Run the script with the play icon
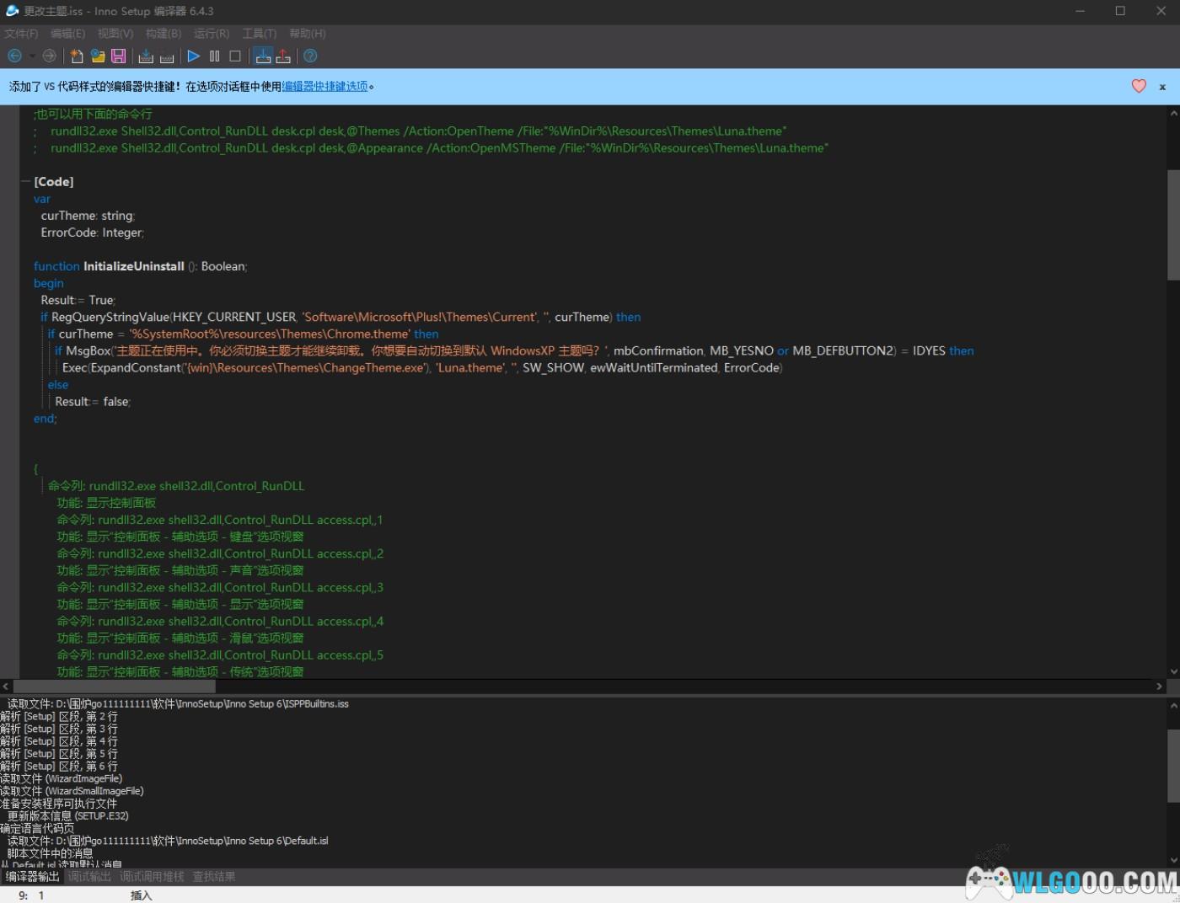The height and width of the screenshot is (903, 1180). [193, 56]
